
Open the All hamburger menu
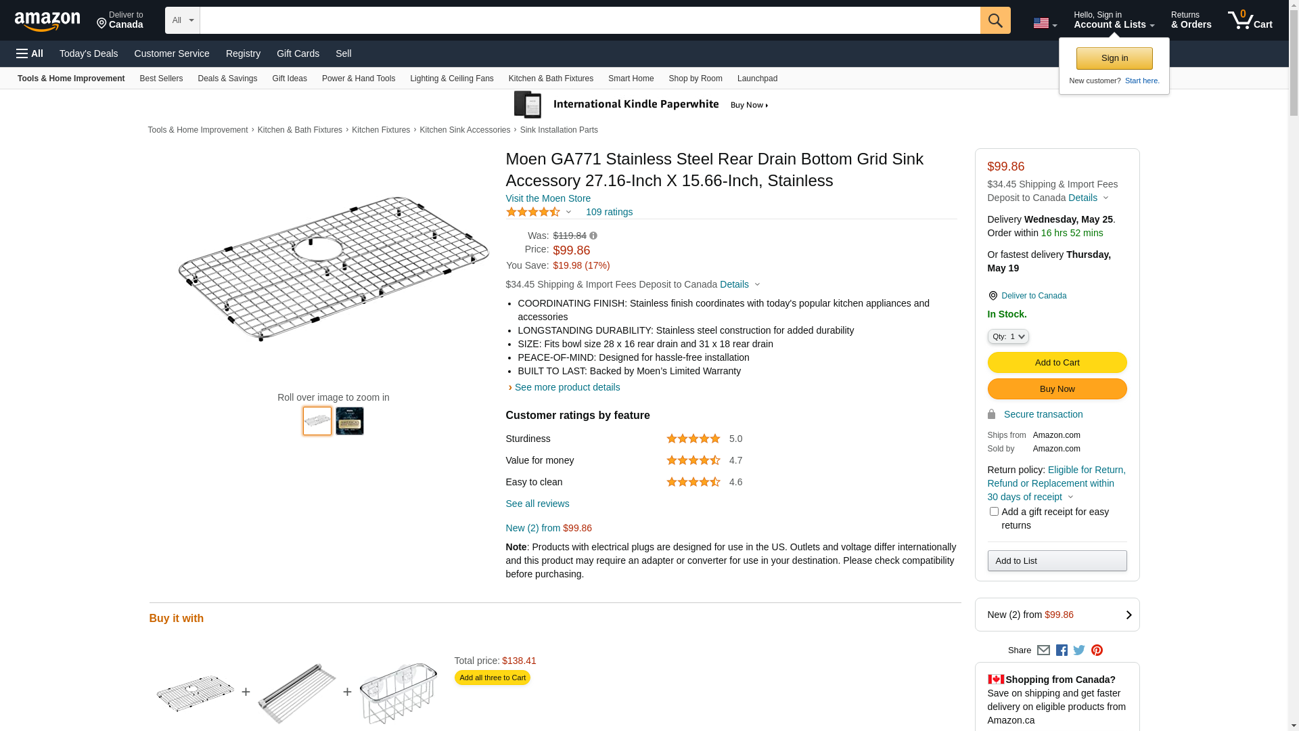click(30, 53)
